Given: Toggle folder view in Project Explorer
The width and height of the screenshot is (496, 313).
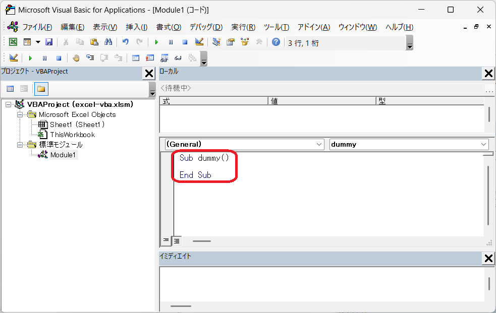Looking at the screenshot, I should (40, 89).
